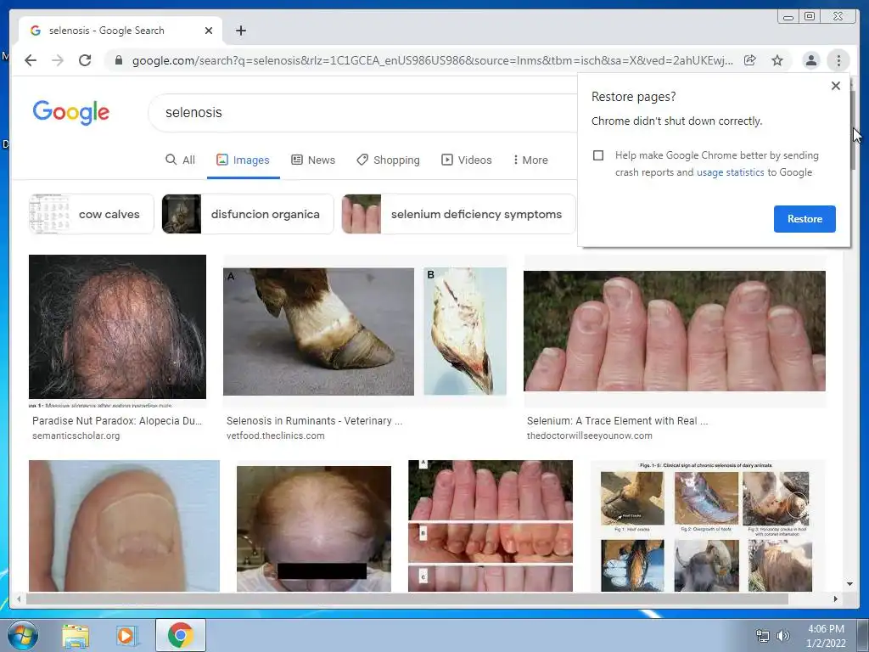Go back to the previous page
The width and height of the screenshot is (869, 652).
click(31, 60)
